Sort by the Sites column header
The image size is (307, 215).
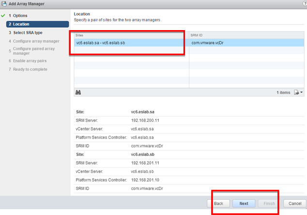(131, 35)
